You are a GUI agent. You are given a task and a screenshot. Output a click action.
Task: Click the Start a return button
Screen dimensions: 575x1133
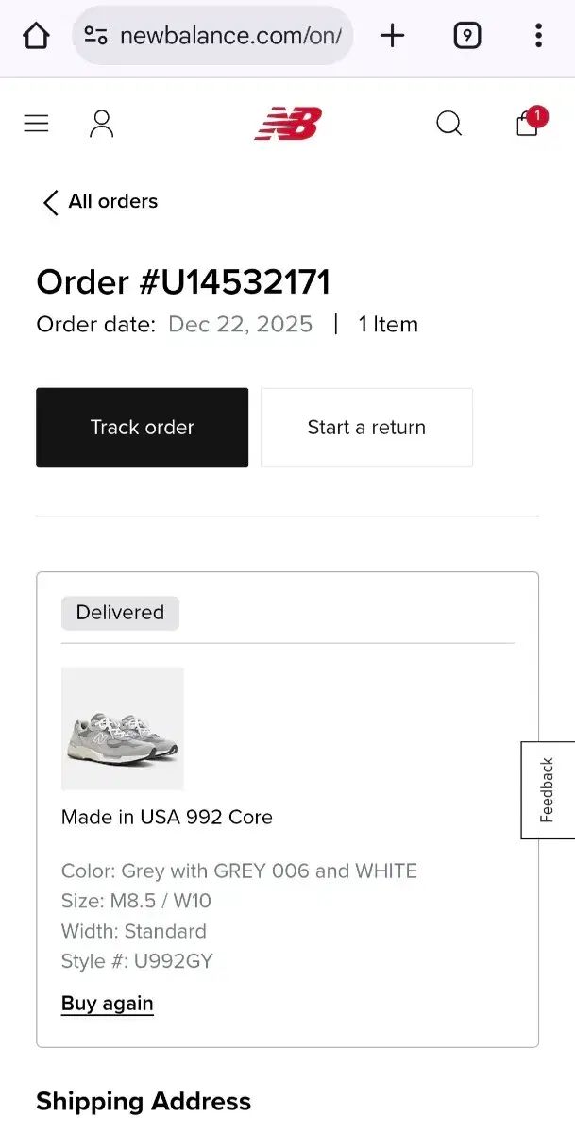point(366,428)
